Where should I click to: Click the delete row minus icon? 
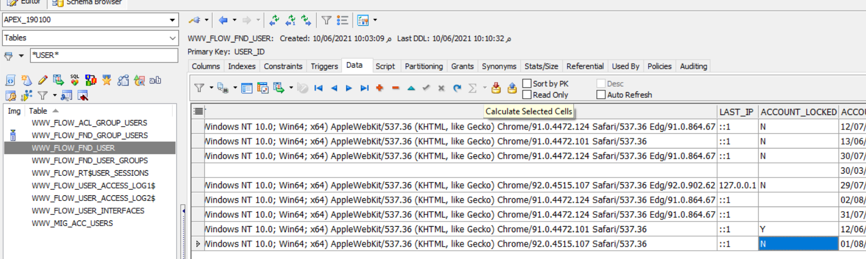(x=396, y=88)
